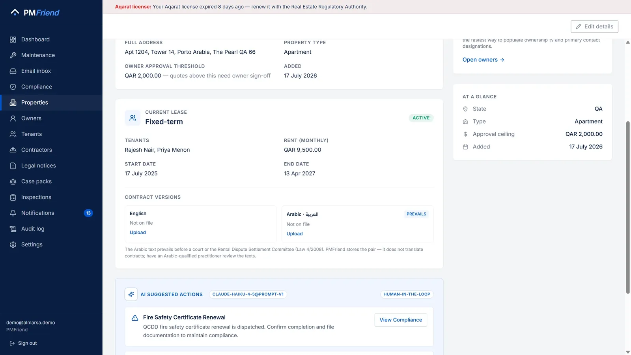Upload the Arabic contract version

point(295,234)
